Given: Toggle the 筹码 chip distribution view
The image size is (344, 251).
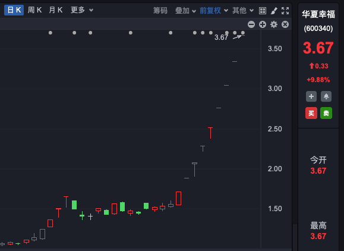Looking at the screenshot, I should 160,11.
